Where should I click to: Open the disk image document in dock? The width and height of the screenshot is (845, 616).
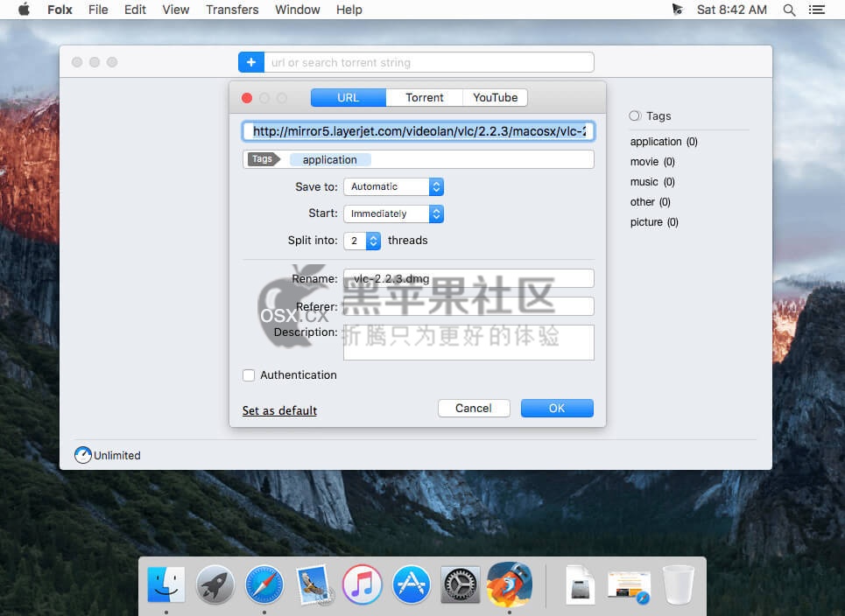click(x=580, y=584)
